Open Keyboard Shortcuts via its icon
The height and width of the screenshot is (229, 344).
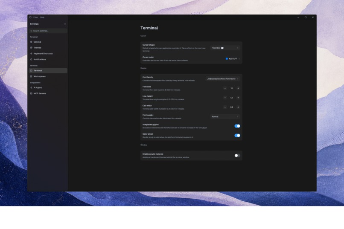point(31,53)
